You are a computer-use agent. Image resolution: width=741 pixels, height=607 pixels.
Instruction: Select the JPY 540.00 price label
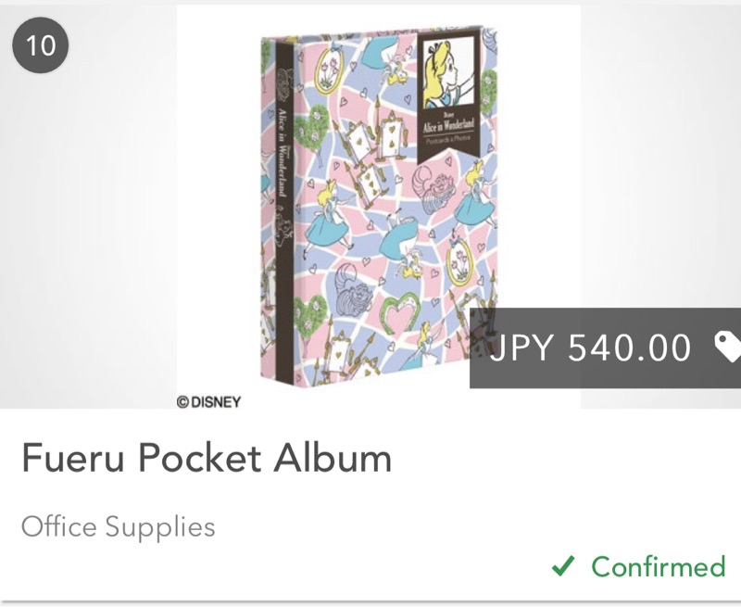(590, 348)
